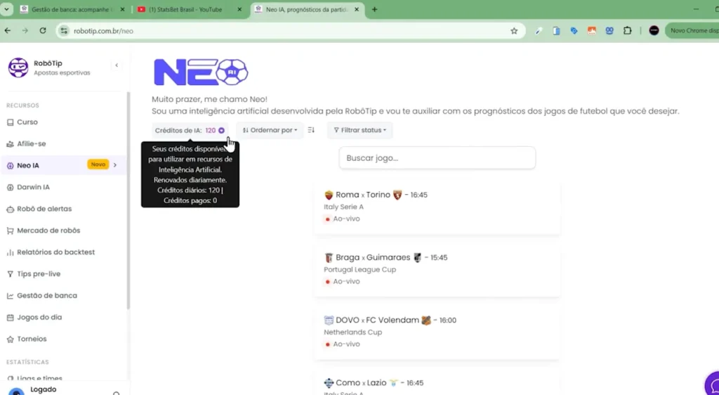Open the Roma x Torino match card
719x395 pixels.
click(437, 207)
